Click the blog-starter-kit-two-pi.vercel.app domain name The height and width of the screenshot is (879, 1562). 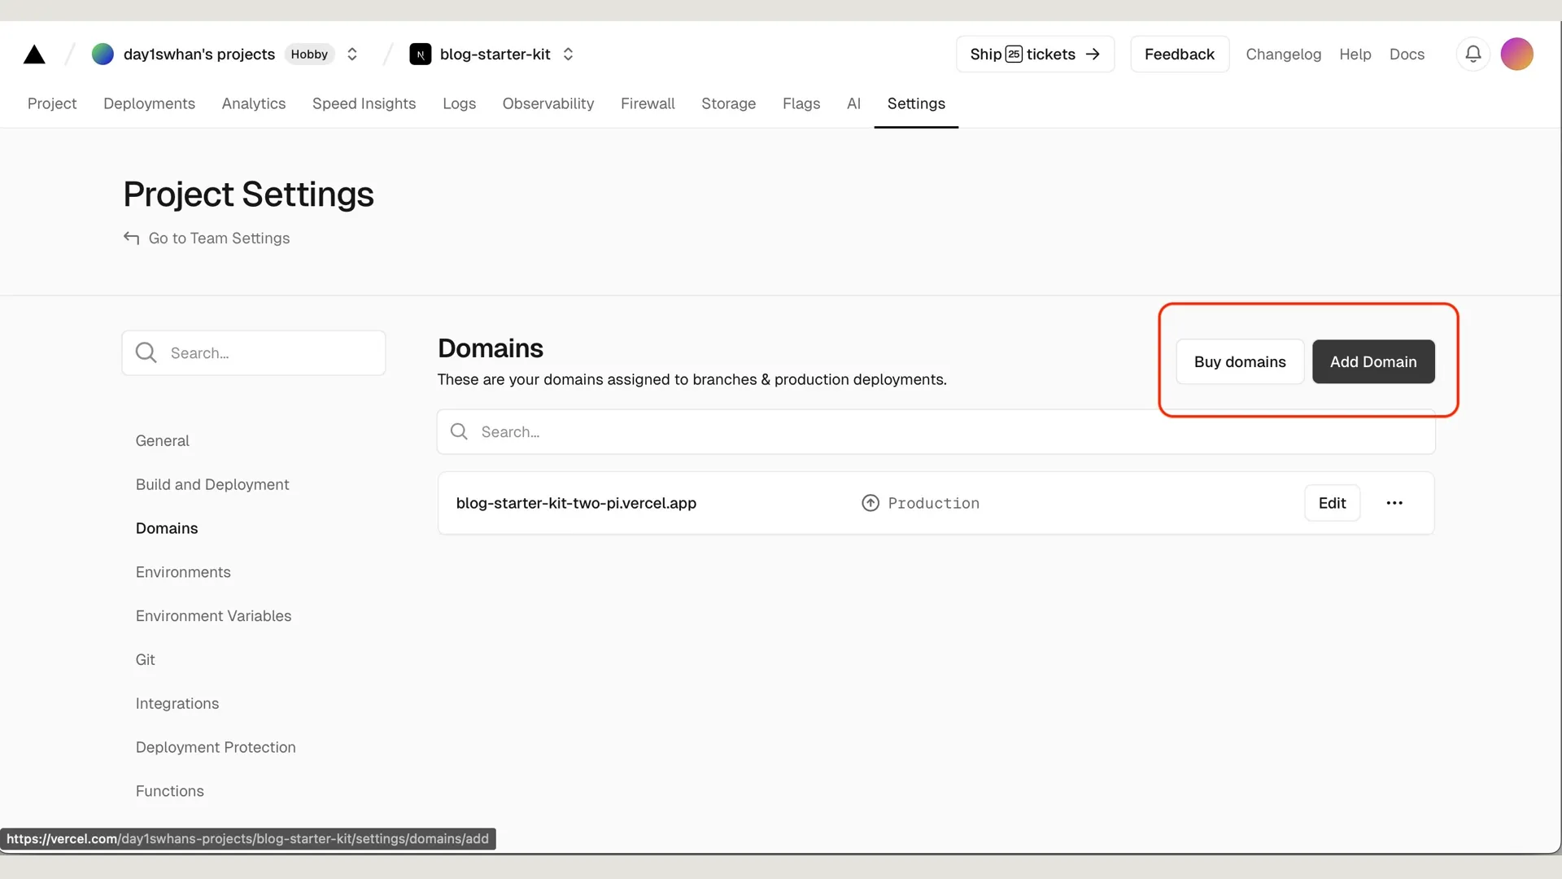tap(576, 504)
